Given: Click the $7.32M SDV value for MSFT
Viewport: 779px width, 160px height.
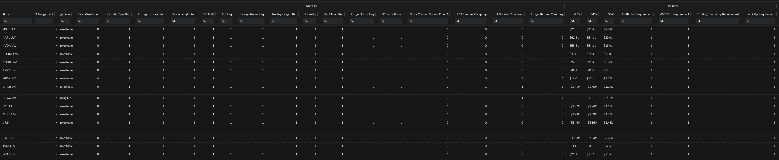Looking at the screenshot, I should tap(609, 29).
